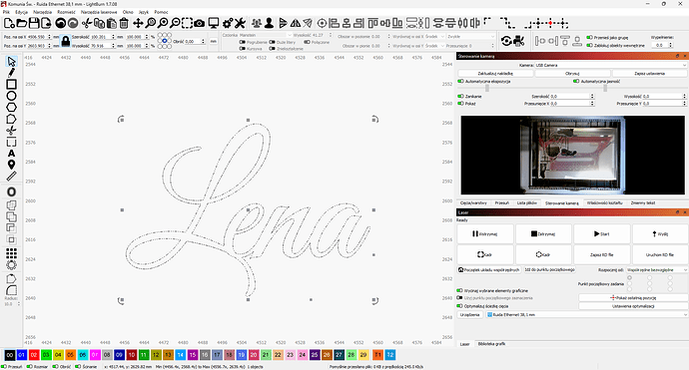Activate the Text tool labelled A
Viewport: 689px width, 370px height.
tap(11, 154)
